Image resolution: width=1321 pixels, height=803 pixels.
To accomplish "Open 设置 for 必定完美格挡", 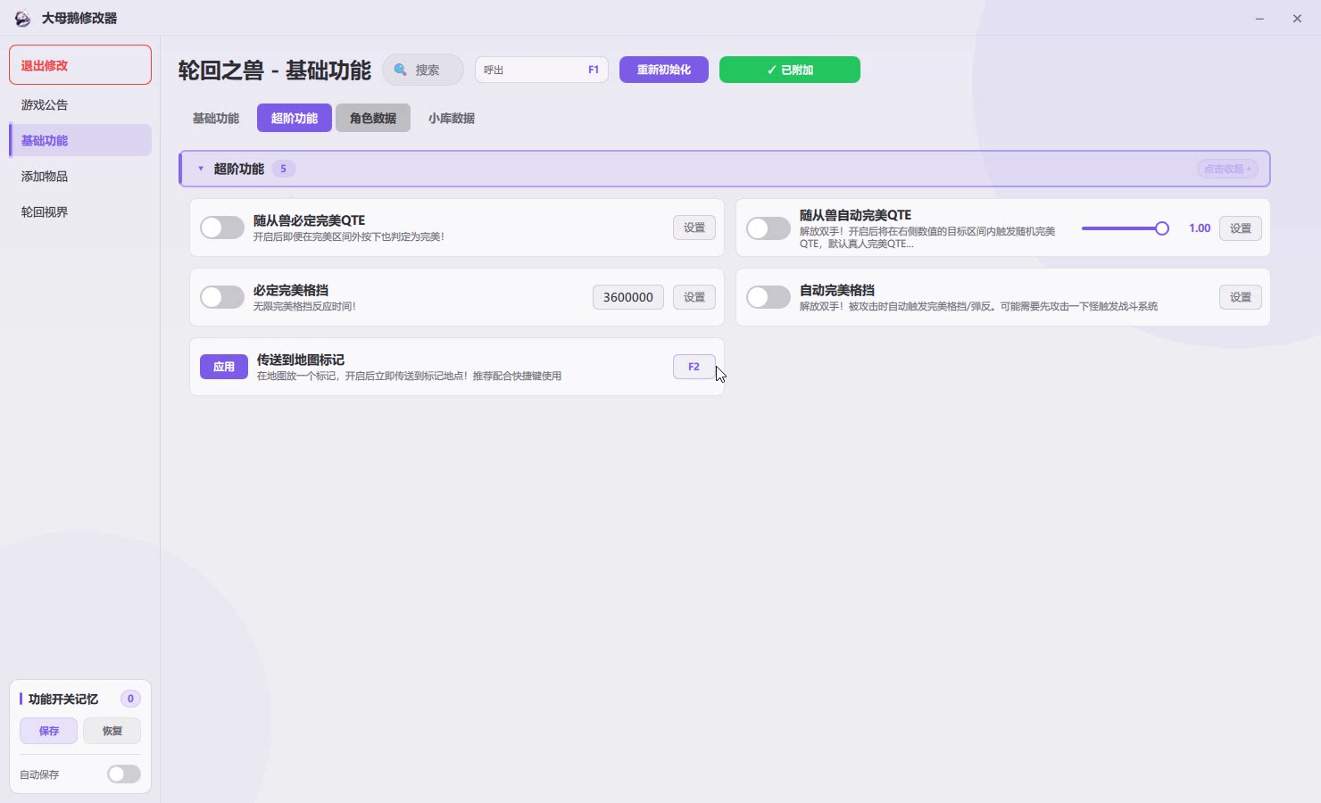I will (x=694, y=297).
